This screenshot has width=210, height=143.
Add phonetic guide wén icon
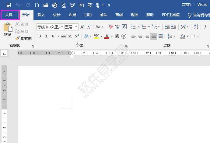[117, 27]
